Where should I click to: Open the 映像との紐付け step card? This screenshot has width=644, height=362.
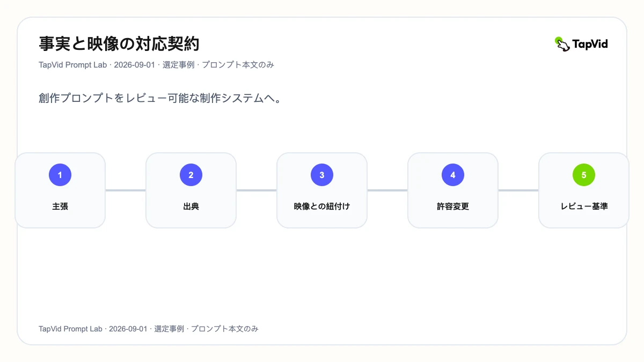[322, 190]
